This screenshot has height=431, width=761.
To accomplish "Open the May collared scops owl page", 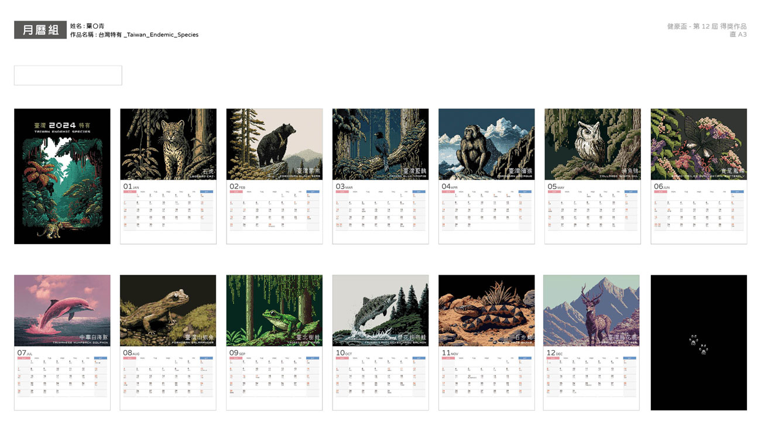I will [x=592, y=145].
